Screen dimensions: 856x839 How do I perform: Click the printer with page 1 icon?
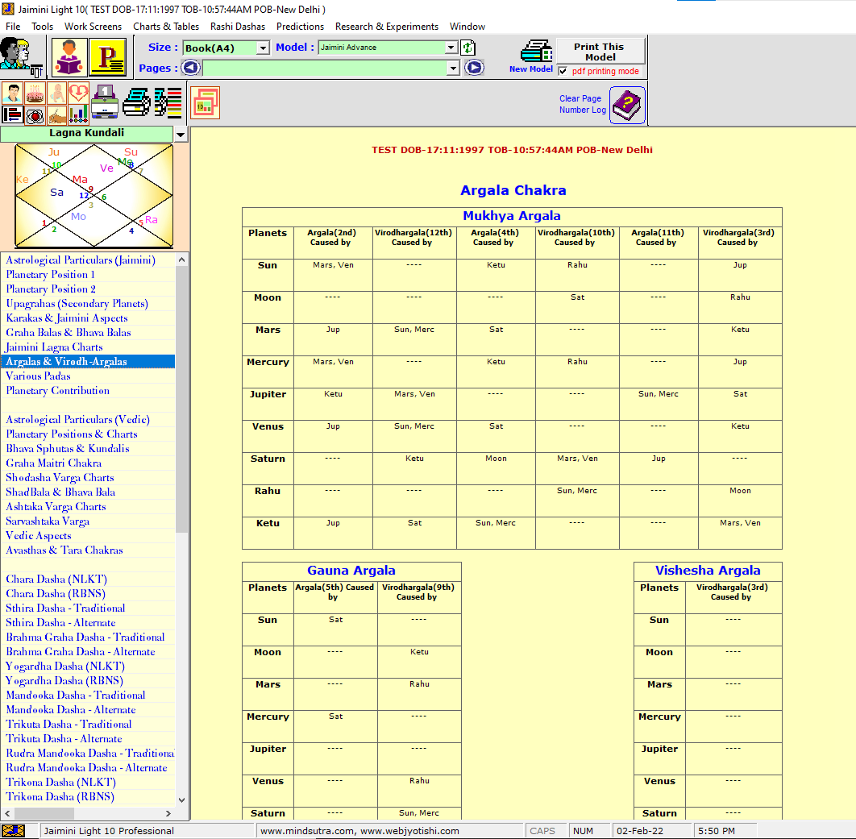pyautogui.click(x=105, y=102)
